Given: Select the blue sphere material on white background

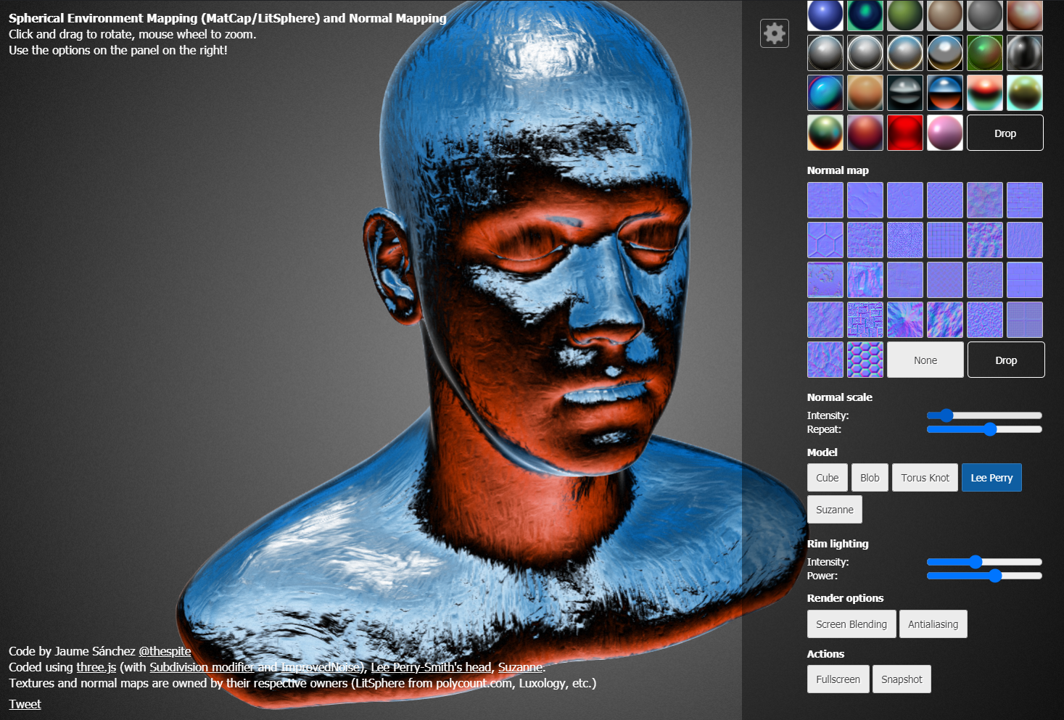Looking at the screenshot, I should tap(825, 15).
